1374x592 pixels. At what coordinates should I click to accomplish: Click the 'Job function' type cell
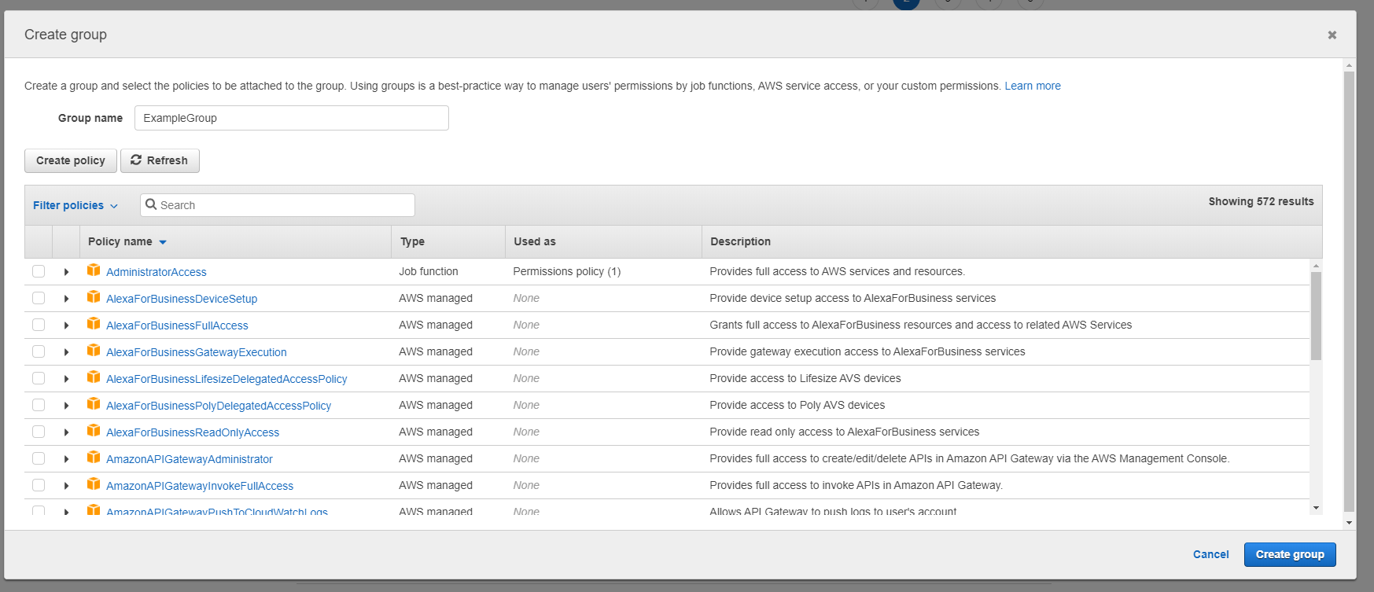(x=429, y=271)
